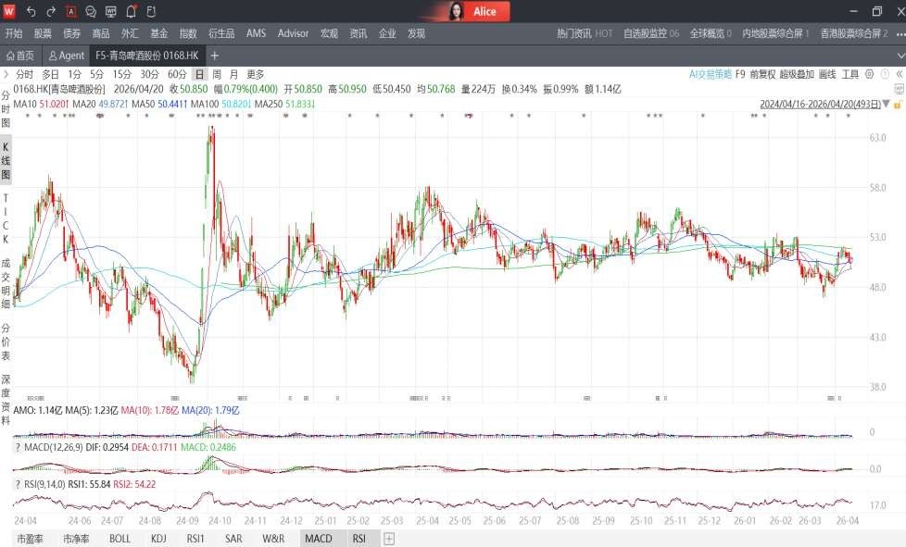The width and height of the screenshot is (906, 547).
Task: Open the 衍生品 menu
Action: click(221, 33)
